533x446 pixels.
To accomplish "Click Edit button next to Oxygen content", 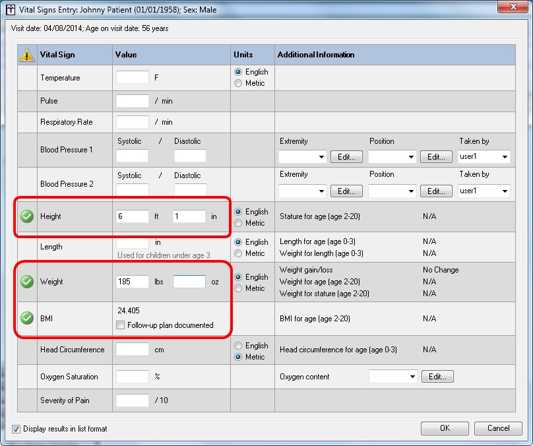I will [x=438, y=377].
